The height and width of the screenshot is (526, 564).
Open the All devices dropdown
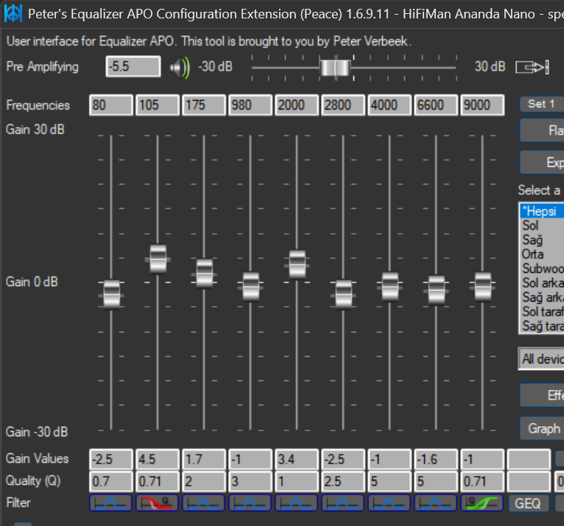point(541,358)
